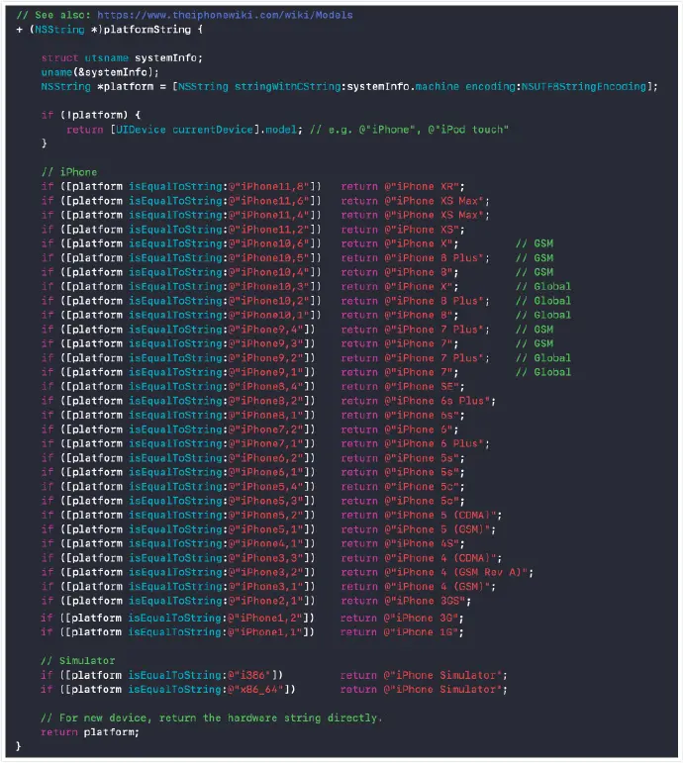Click iPhone Simulator return on x86_64 line
The height and width of the screenshot is (763, 683).
coord(443,690)
